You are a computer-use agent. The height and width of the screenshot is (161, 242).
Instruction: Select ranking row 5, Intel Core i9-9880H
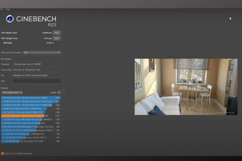pyautogui.click(x=31, y=112)
